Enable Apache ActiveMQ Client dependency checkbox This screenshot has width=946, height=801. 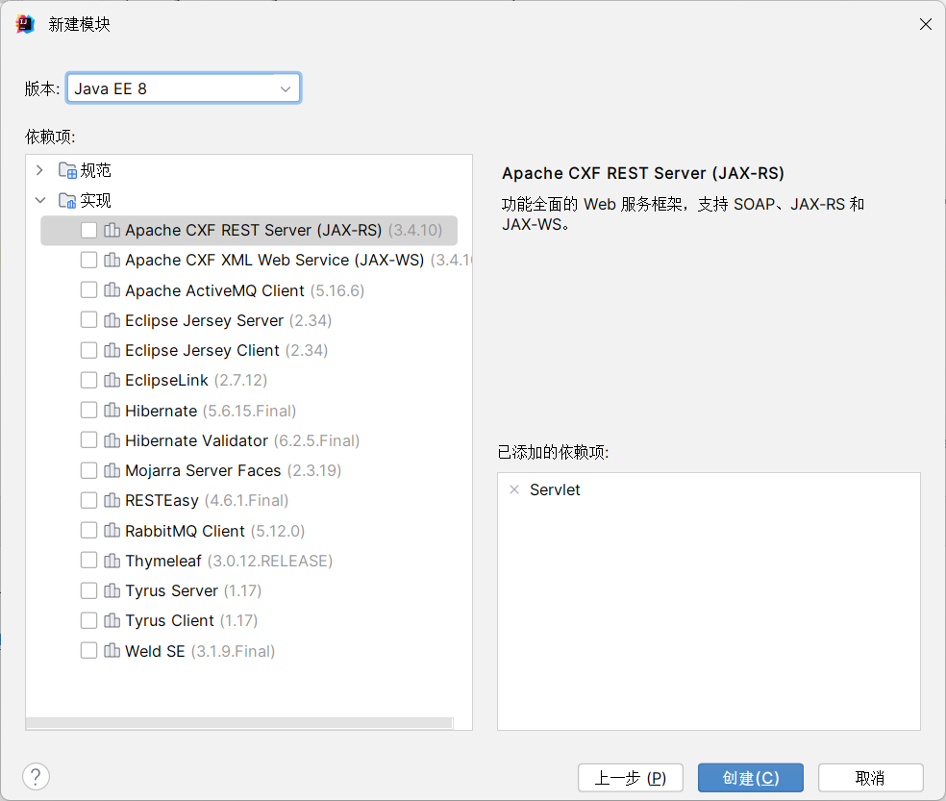point(88,290)
